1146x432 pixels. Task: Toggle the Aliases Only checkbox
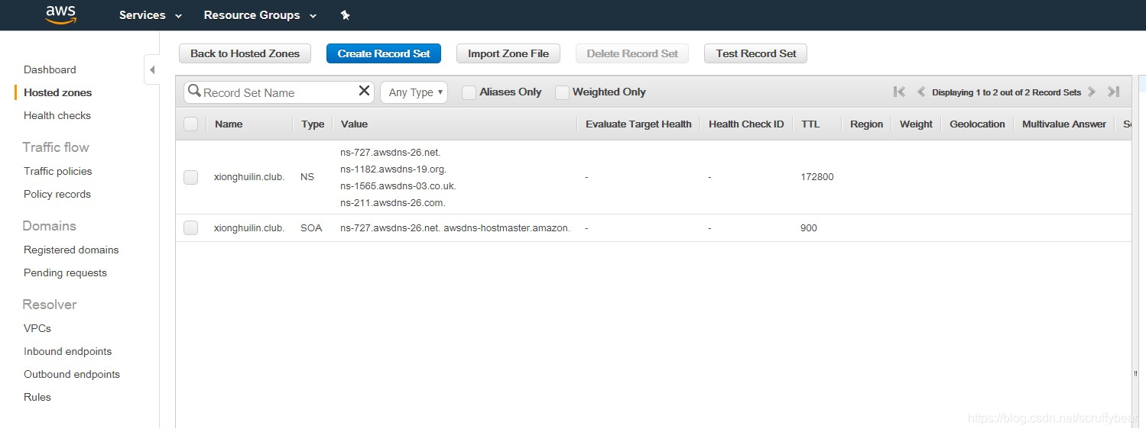(469, 92)
